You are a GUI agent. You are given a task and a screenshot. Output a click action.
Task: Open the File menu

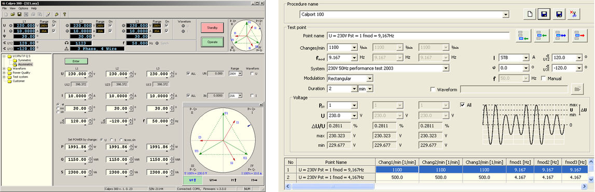point(5,8)
